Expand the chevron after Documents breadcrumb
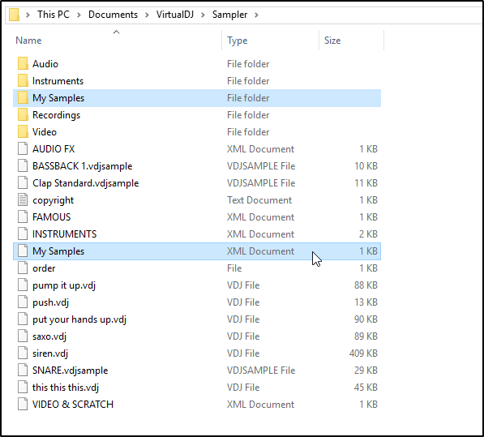Screen dimensions: 484x437 [147, 15]
